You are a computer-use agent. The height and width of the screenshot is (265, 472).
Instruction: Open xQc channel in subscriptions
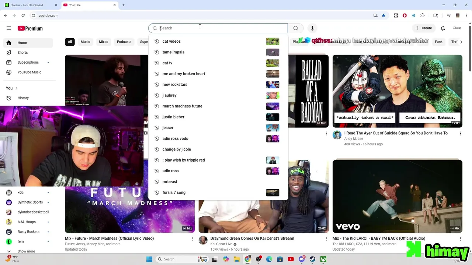pyautogui.click(x=28, y=192)
